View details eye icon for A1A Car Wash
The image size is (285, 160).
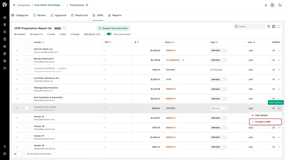pos(274,51)
